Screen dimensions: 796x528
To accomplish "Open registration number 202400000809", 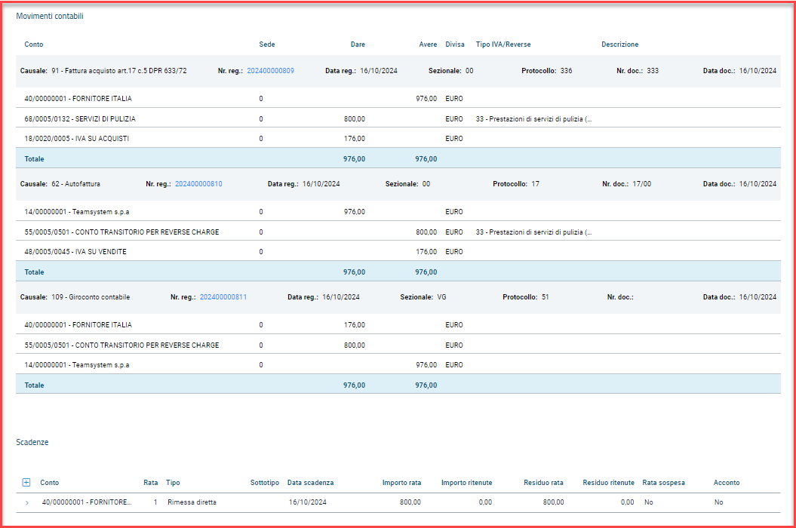I will tap(270, 71).
